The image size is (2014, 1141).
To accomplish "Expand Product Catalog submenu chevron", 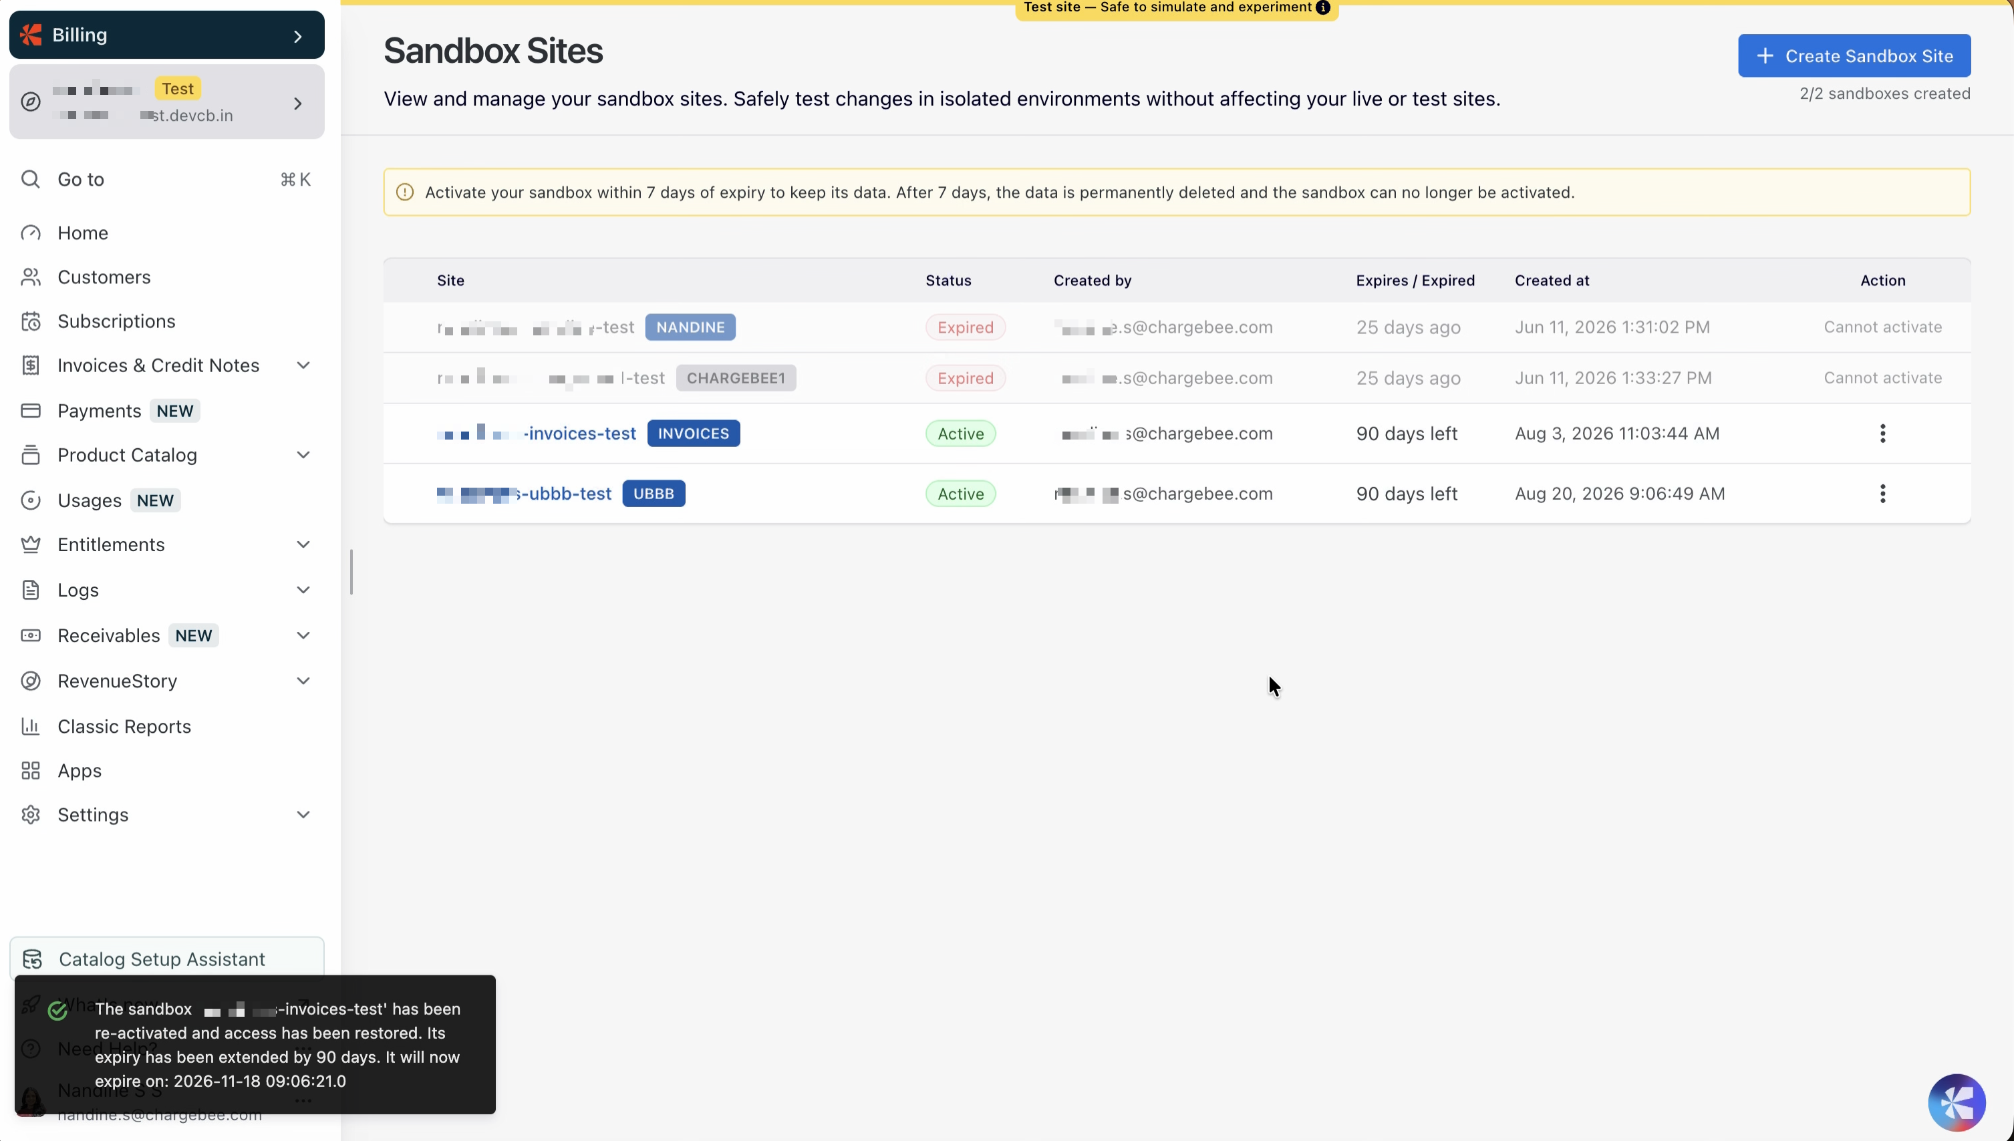I will 303,454.
